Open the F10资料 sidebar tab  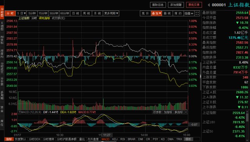tap(2, 40)
